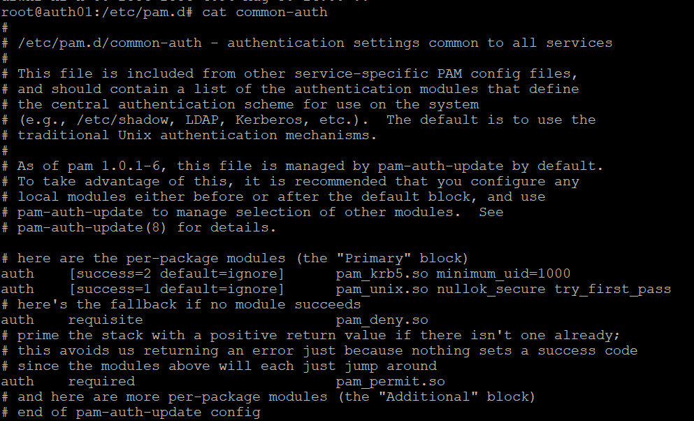Click the word 'required' in auth line
The width and height of the screenshot is (694, 421).
click(101, 382)
